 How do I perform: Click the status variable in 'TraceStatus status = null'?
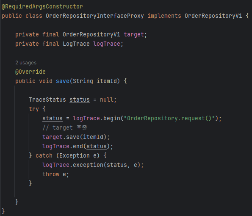(80, 100)
